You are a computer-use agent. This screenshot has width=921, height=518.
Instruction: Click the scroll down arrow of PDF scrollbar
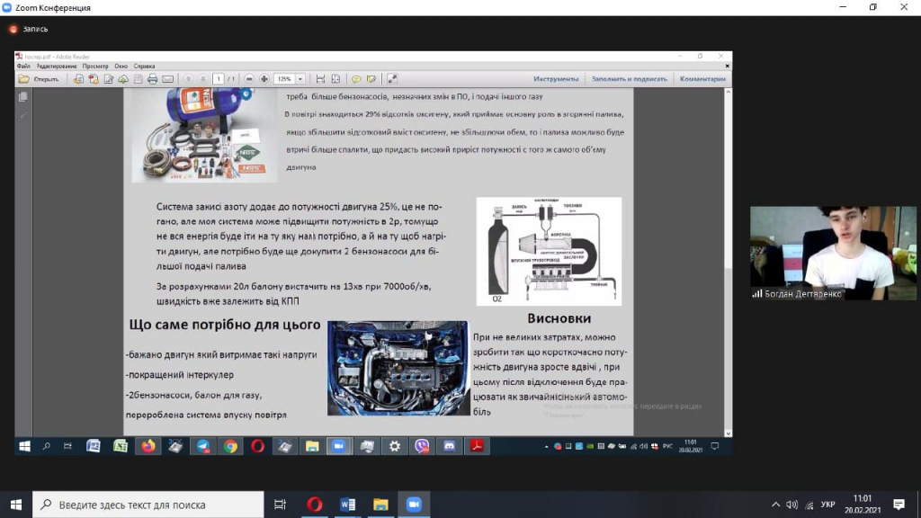tap(729, 433)
